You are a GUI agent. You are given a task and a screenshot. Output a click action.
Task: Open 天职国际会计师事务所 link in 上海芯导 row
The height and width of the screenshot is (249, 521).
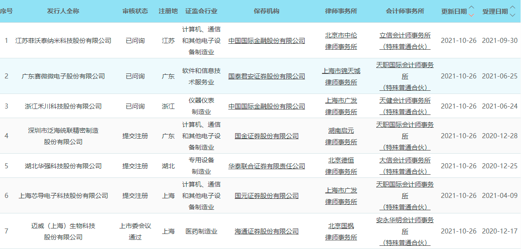coord(405,196)
